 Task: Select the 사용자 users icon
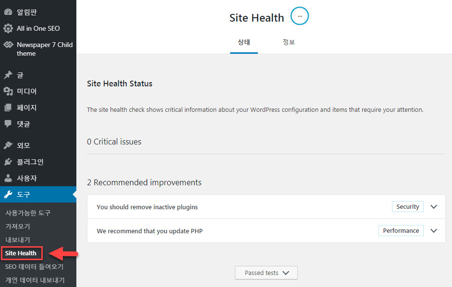pos(8,178)
